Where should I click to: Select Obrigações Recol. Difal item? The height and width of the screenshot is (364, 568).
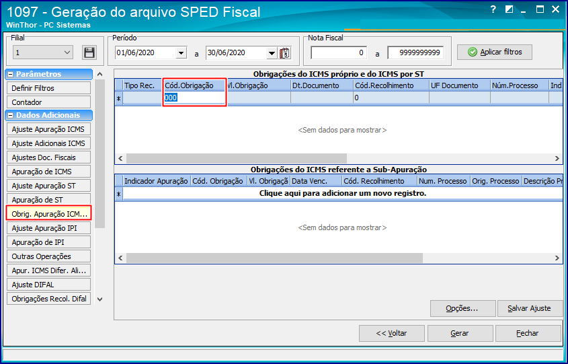click(48, 299)
